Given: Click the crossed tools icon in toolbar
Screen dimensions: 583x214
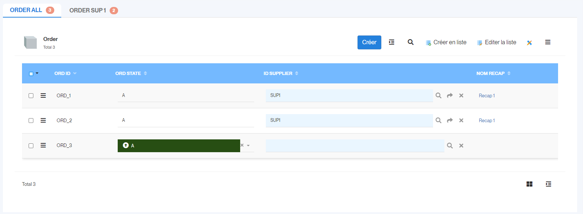Looking at the screenshot, I should pyautogui.click(x=529, y=43).
